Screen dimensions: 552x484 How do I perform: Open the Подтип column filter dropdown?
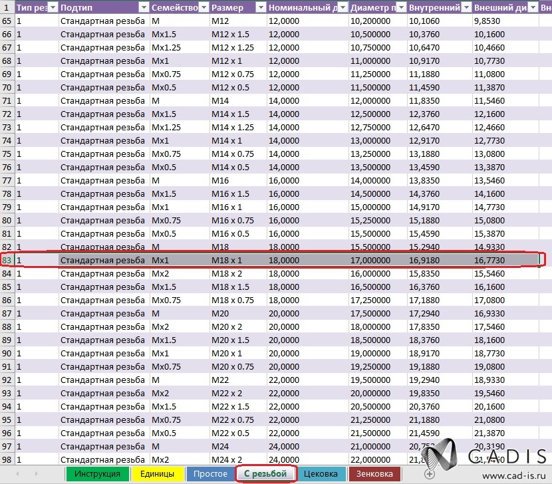click(144, 7)
